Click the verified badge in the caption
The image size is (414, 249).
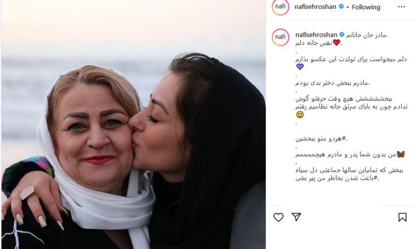click(342, 34)
